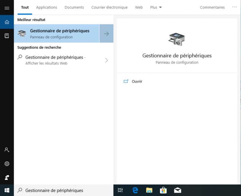Expand chevron for the web results suggestion

coord(107,60)
